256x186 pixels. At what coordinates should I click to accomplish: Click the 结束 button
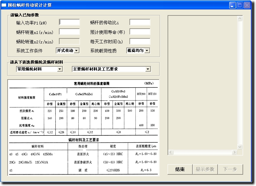[x=180, y=169]
